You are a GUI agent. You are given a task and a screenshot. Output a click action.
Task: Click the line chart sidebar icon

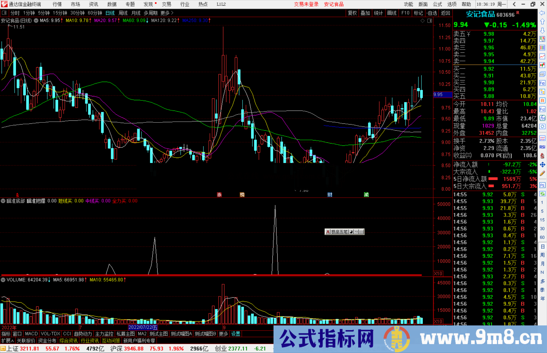(542, 56)
